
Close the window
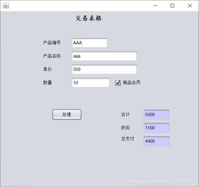pyautogui.click(x=190, y=6)
